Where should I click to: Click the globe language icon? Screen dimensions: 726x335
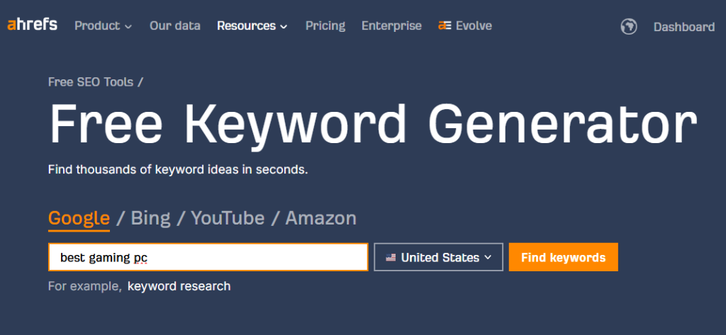(627, 27)
